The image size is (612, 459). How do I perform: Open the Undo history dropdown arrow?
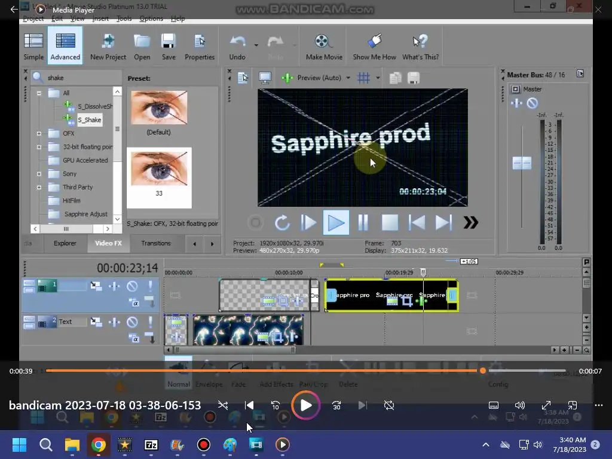tap(256, 45)
